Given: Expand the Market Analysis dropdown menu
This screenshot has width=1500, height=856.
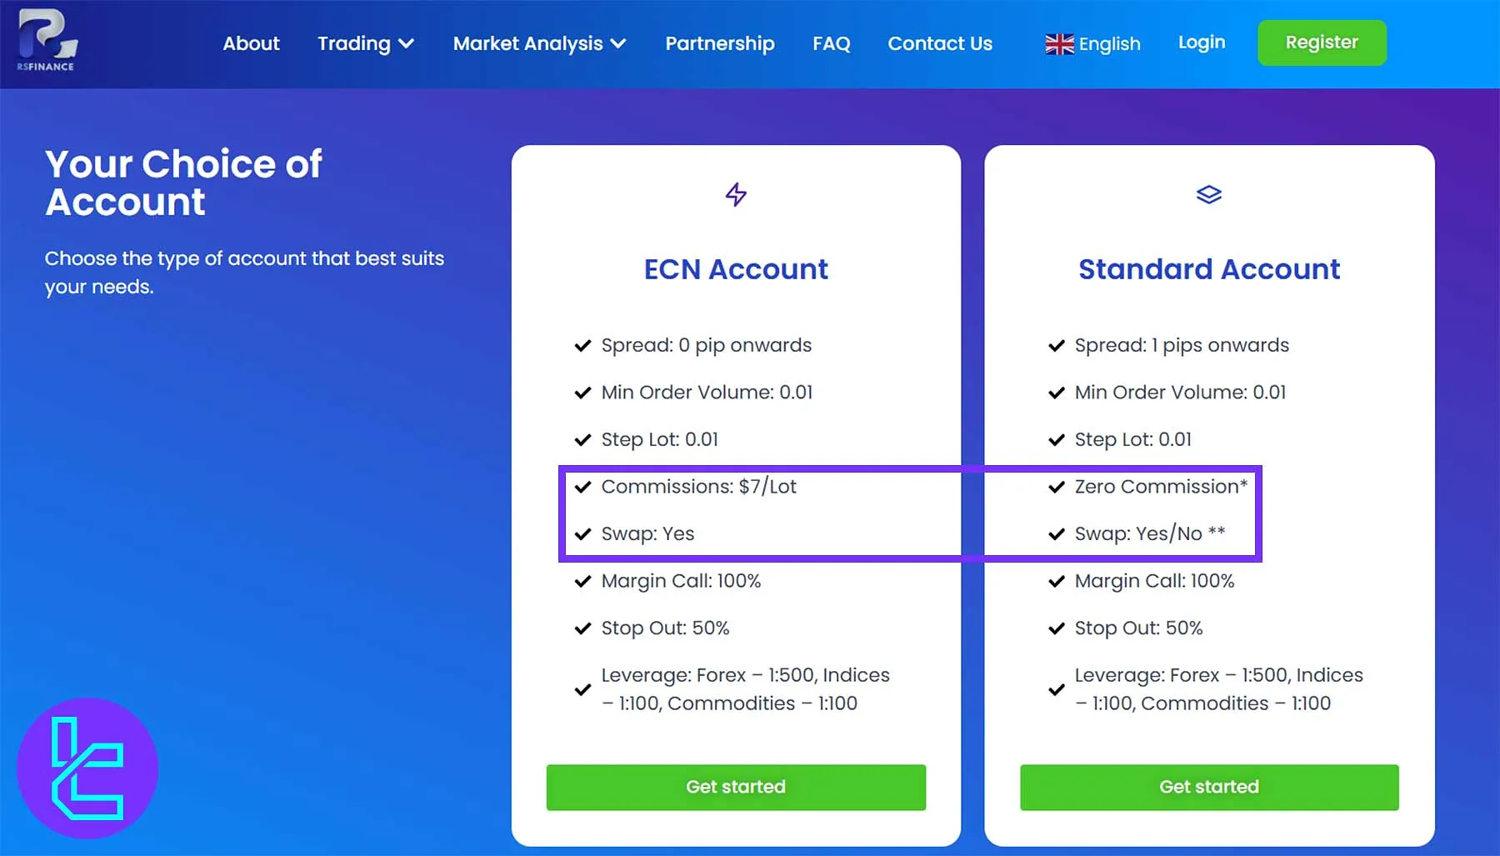Looking at the screenshot, I should point(538,43).
